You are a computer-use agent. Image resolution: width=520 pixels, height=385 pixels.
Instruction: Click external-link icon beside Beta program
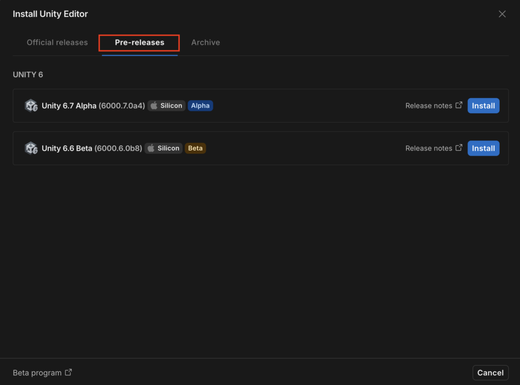69,372
